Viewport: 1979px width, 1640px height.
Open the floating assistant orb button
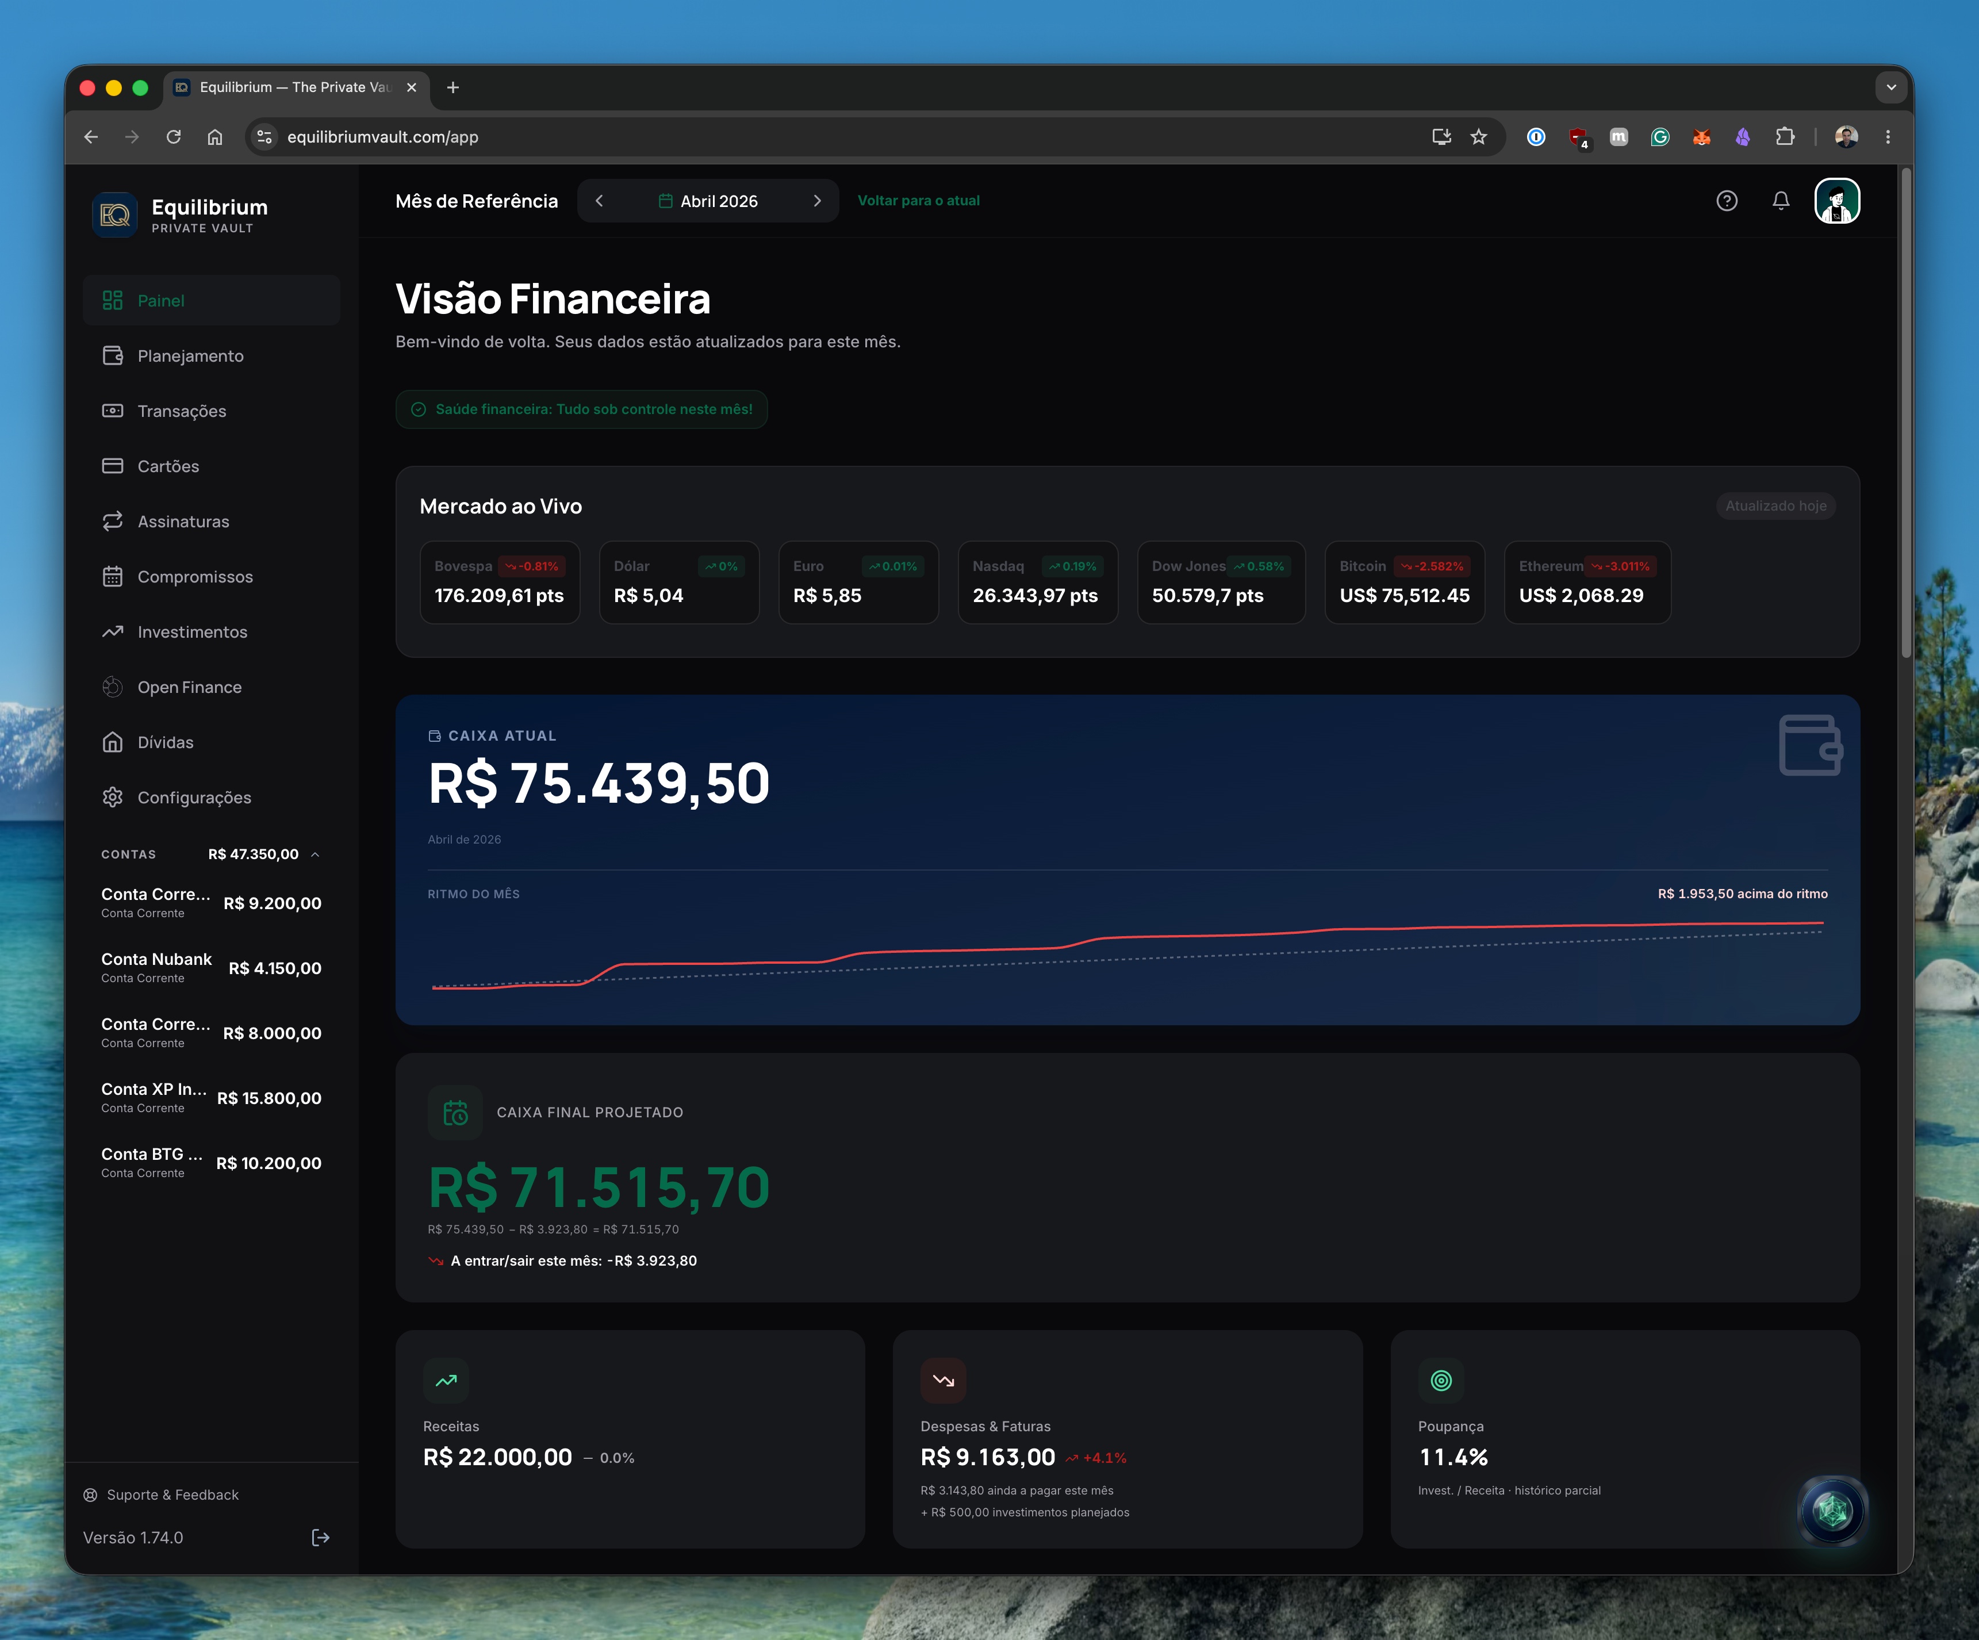1832,1511
